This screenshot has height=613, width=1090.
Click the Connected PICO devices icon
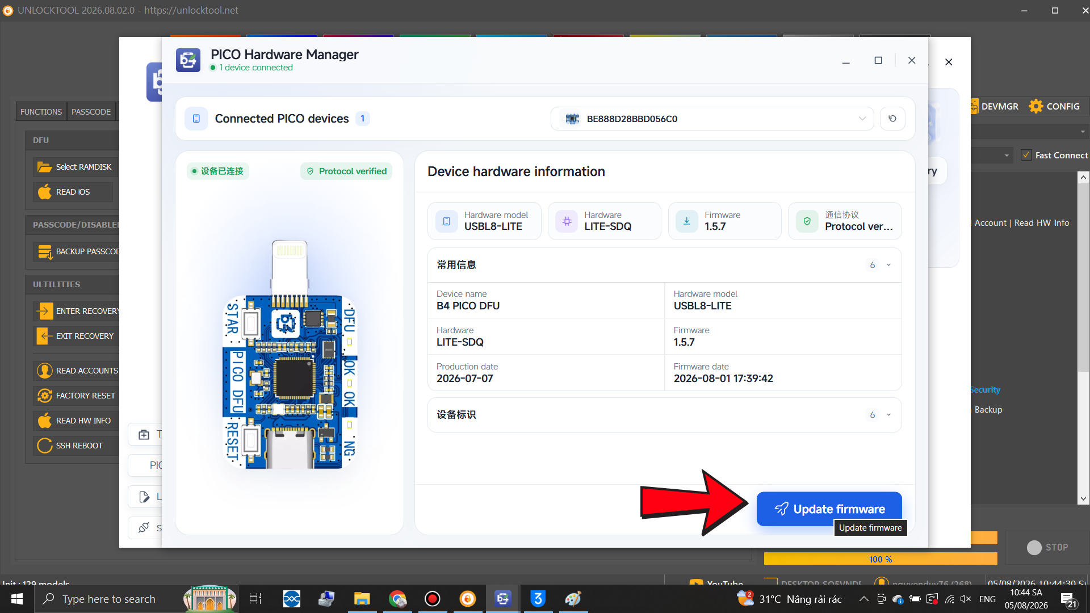[x=196, y=119]
